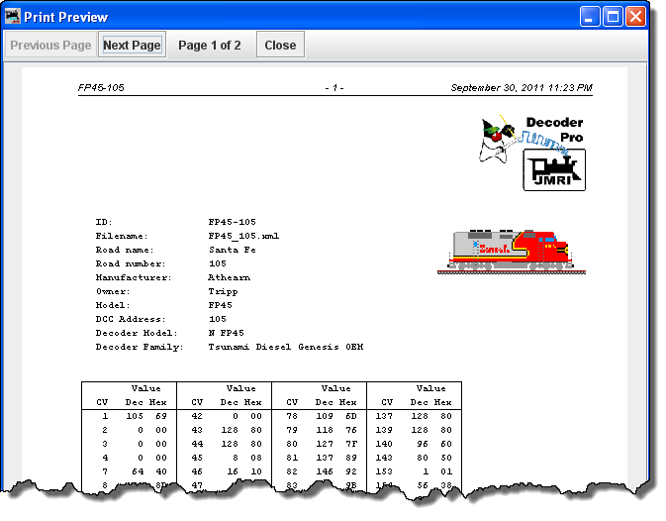Click the Decoder Family value Tsunami Diesel

(x=285, y=347)
